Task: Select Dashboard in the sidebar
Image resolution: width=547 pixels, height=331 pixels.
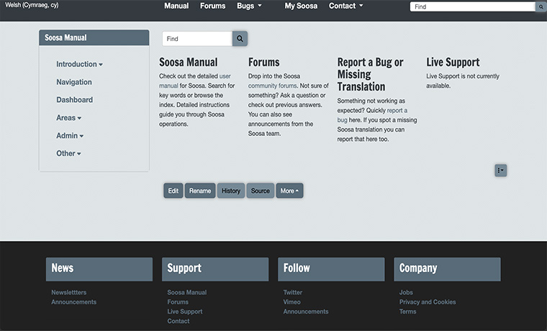Action: [74, 100]
